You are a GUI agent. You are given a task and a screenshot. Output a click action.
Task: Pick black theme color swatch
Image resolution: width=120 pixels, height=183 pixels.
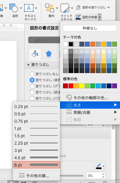71,44
